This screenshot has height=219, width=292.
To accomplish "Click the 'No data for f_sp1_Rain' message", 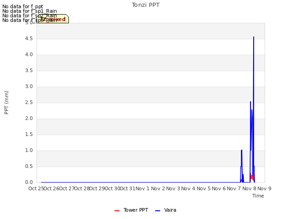I will click(29, 11).
